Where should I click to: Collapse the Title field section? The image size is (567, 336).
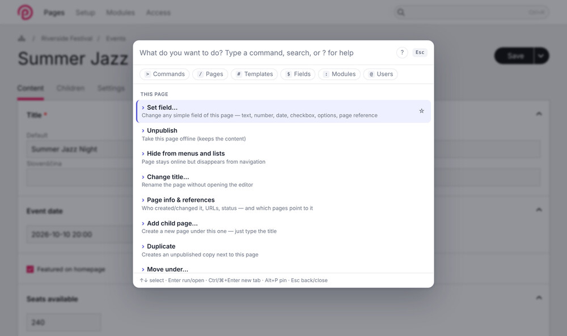(539, 114)
